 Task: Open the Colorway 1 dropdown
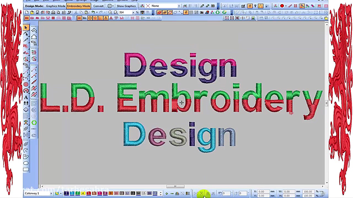click(x=51, y=193)
